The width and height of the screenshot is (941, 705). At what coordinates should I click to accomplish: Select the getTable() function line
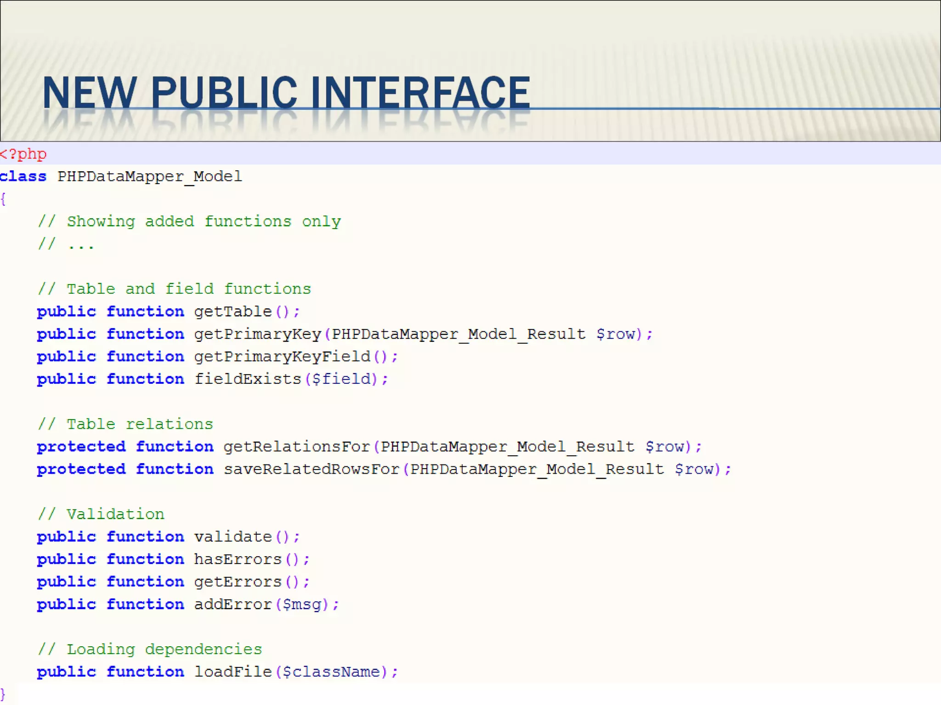pyautogui.click(x=169, y=312)
